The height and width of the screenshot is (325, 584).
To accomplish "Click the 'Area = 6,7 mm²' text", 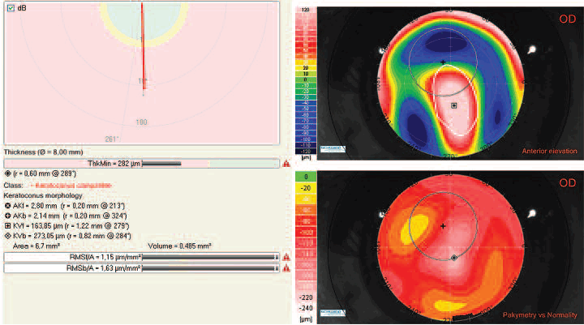I will 36,246.
